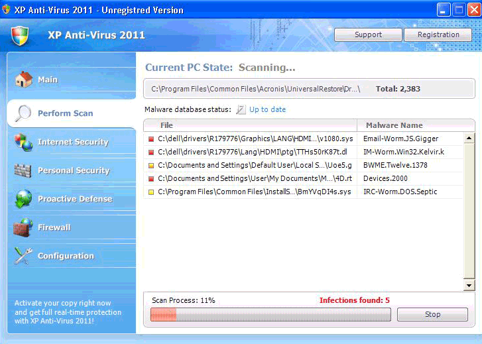Click the Personal Security brick wall icon
Viewport: 482px width, 344px height.
(x=24, y=170)
